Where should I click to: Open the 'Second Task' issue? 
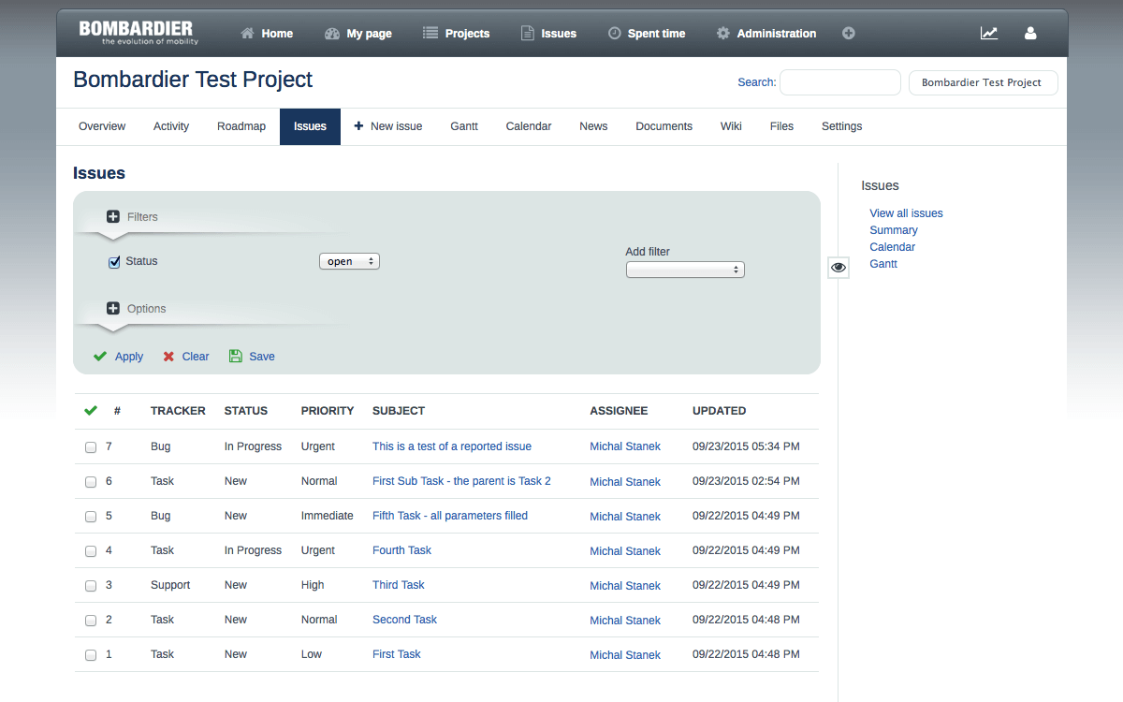point(404,620)
